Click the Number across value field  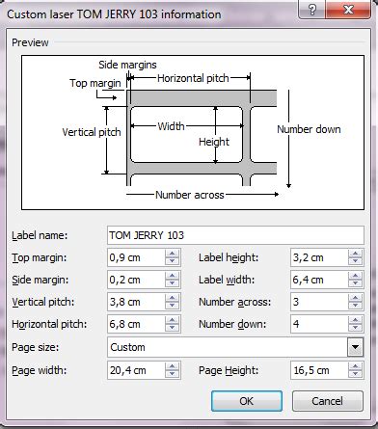(x=319, y=302)
